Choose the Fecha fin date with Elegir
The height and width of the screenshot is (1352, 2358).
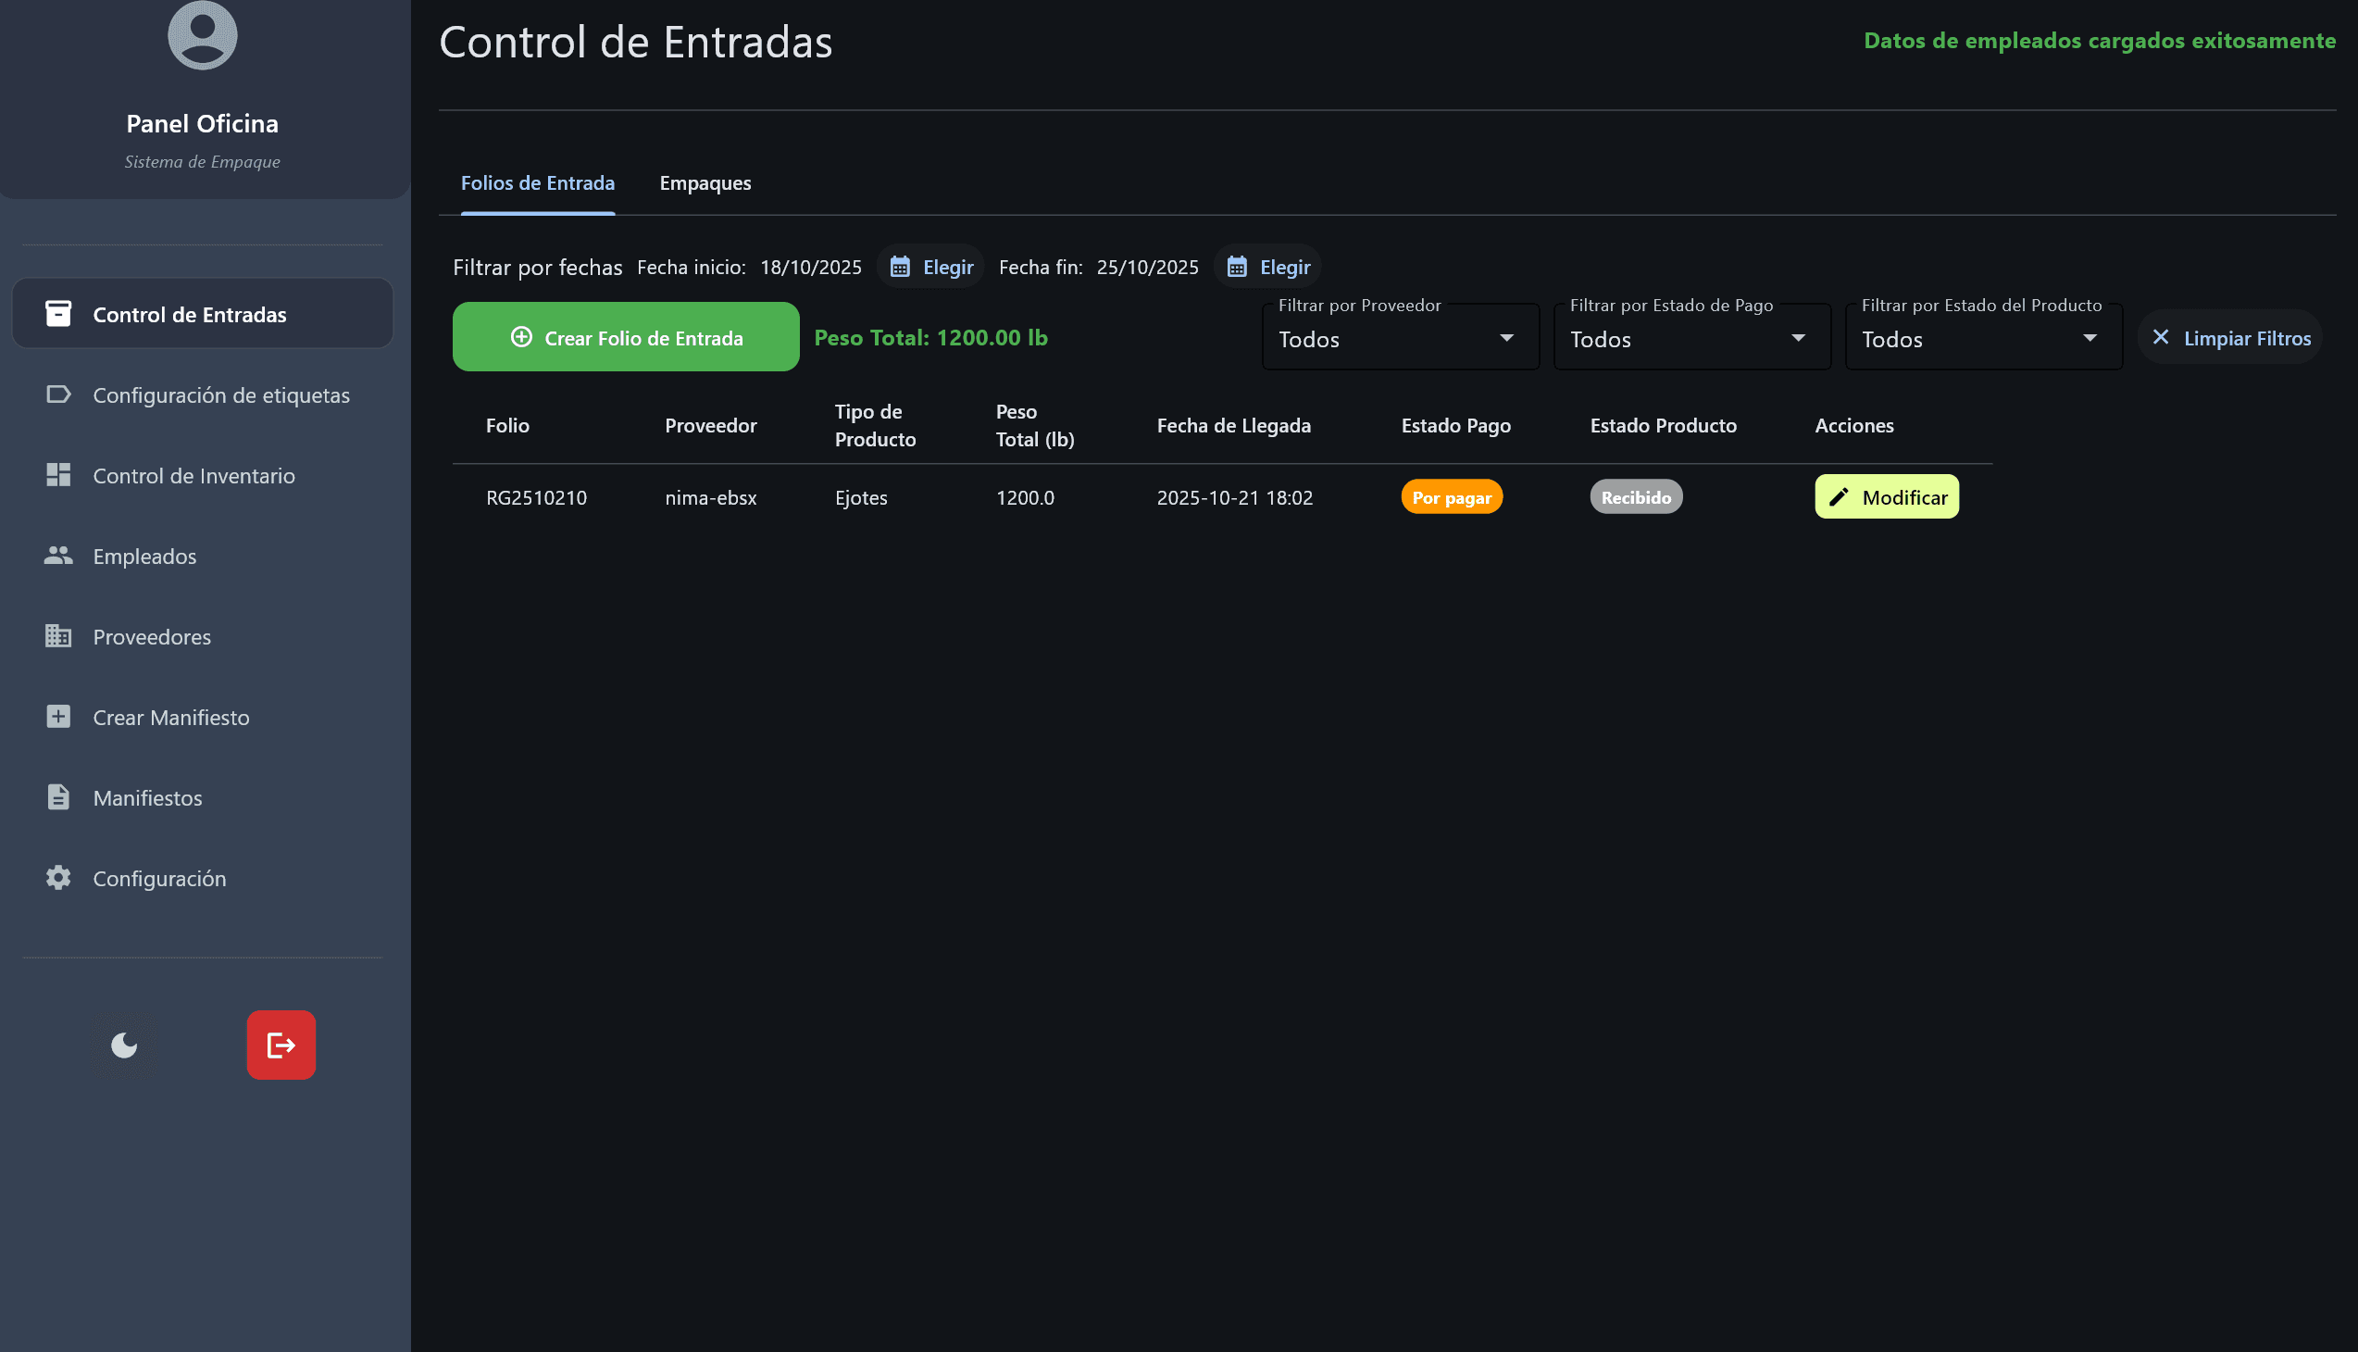[x=1268, y=268]
